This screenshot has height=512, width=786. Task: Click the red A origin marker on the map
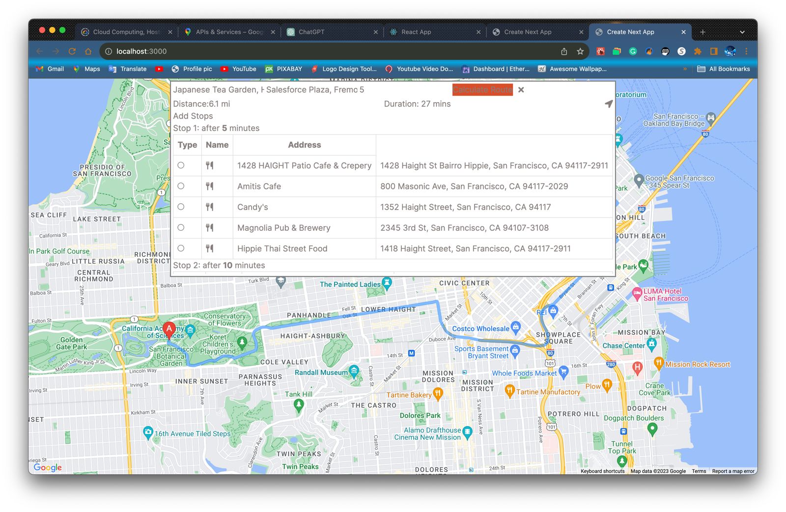[x=169, y=329]
